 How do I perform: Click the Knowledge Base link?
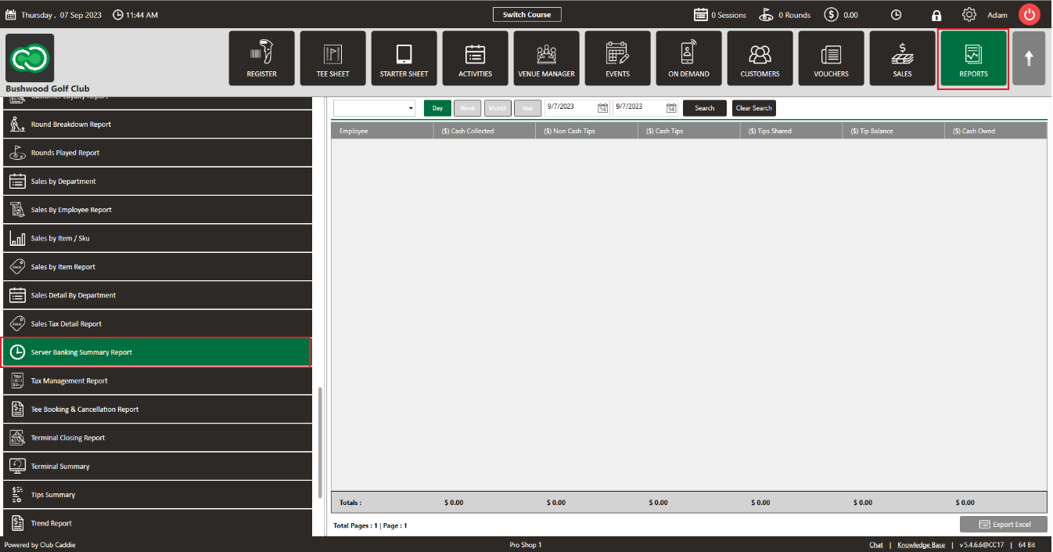click(x=921, y=545)
